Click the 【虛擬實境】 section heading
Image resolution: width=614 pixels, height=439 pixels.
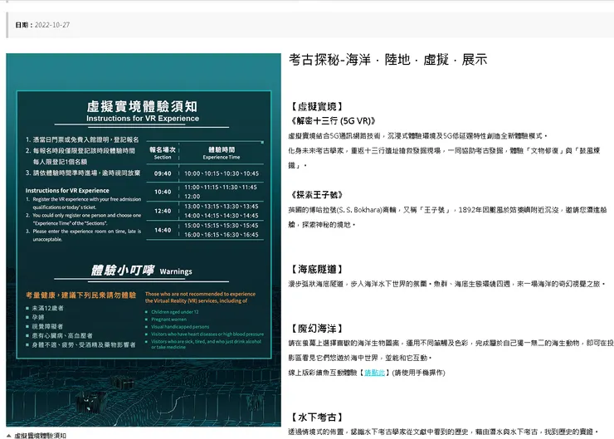pos(316,106)
